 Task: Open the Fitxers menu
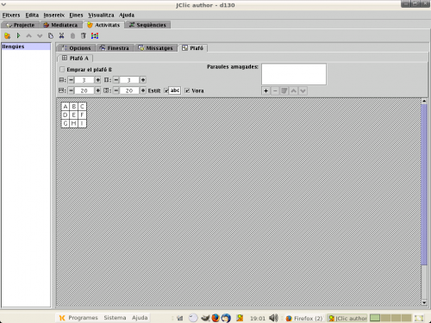point(11,15)
